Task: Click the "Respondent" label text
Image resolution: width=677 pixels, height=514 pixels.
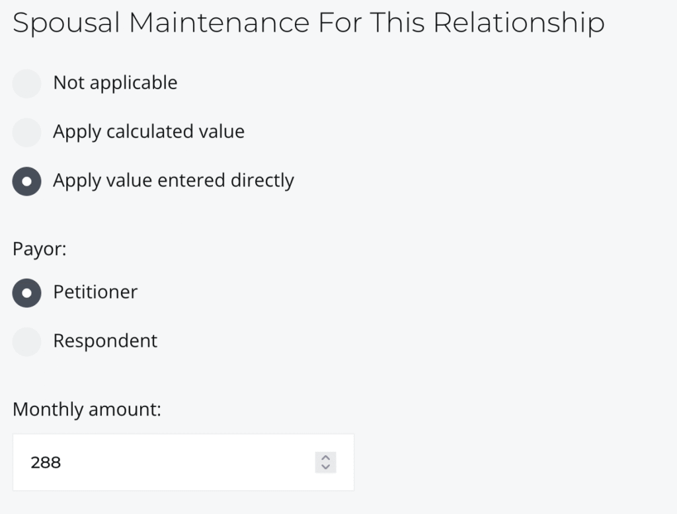Action: click(x=105, y=341)
